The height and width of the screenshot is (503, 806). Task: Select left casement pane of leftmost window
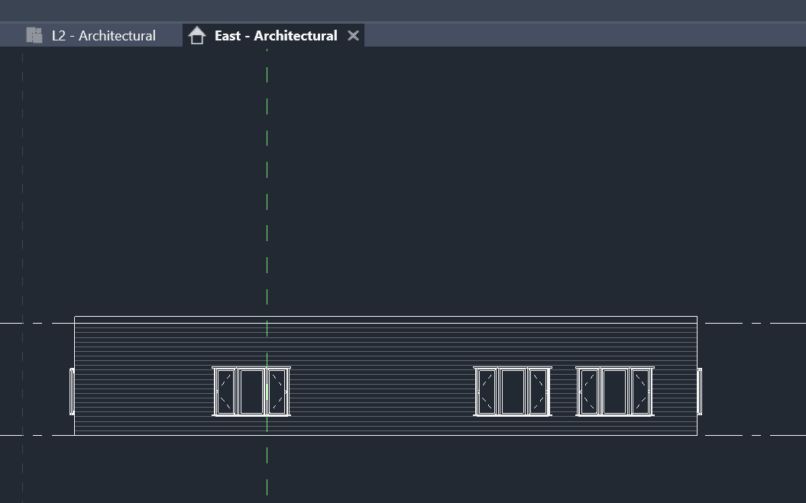pos(225,392)
